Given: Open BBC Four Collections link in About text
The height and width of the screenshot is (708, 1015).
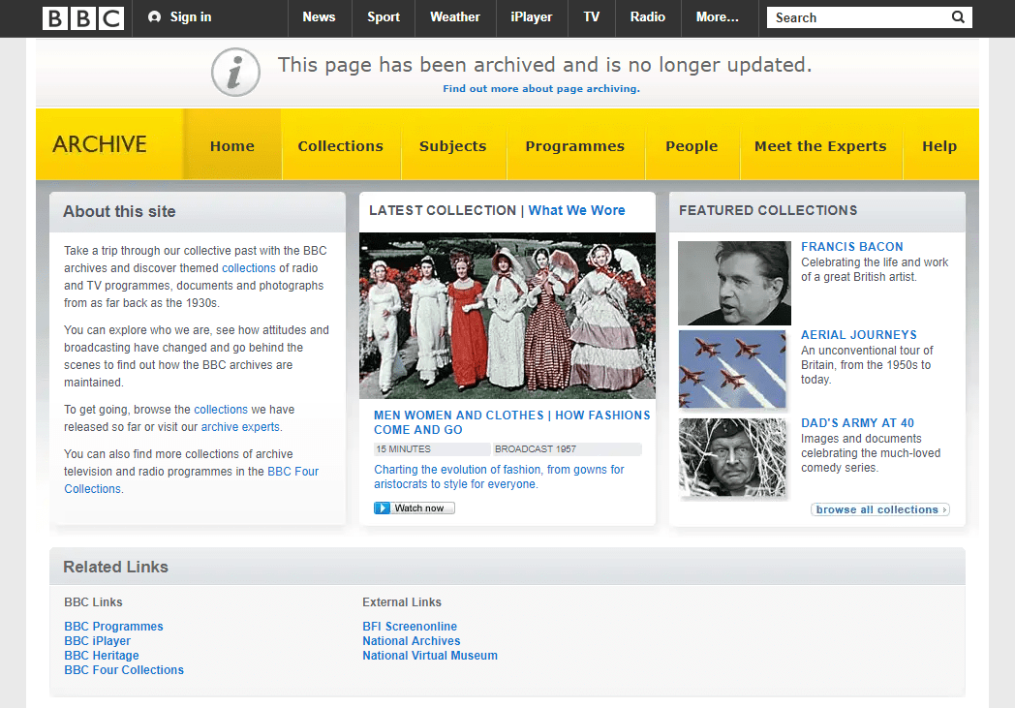Looking at the screenshot, I should tap(192, 480).
